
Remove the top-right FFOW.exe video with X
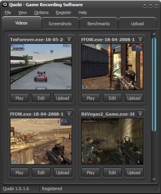click(140, 40)
